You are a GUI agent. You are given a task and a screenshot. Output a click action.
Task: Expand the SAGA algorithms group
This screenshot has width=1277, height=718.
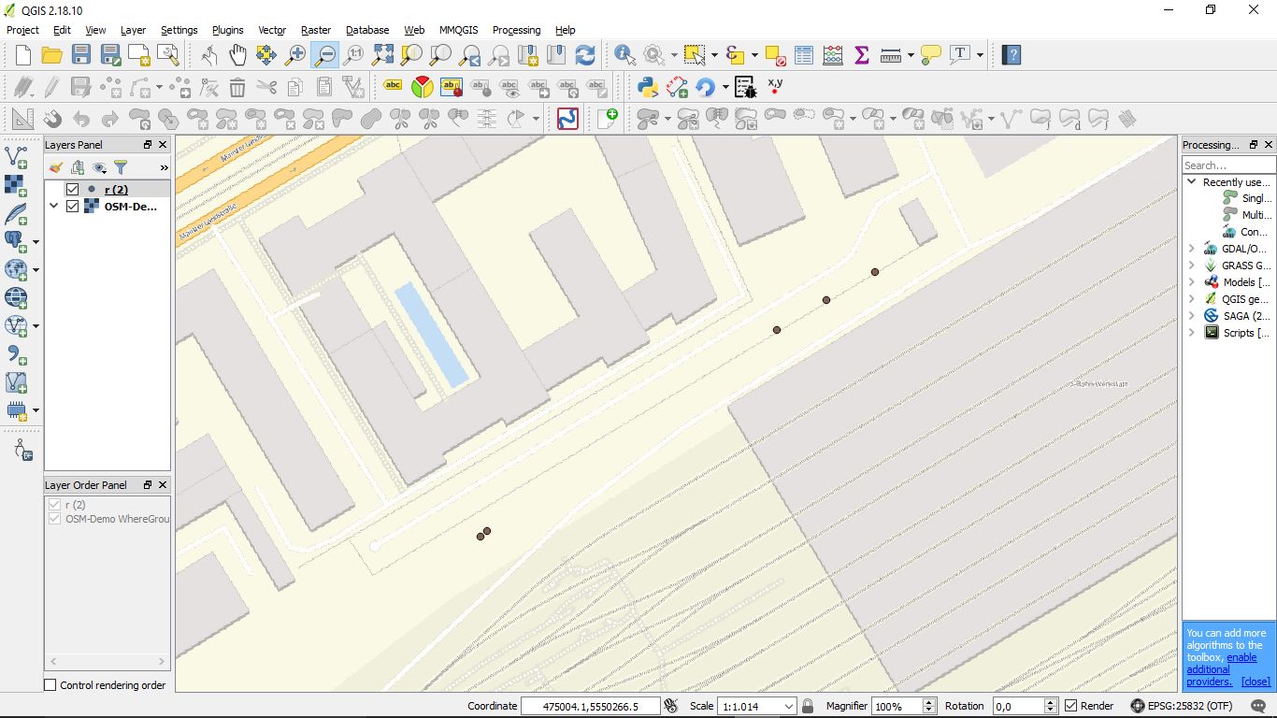point(1191,316)
